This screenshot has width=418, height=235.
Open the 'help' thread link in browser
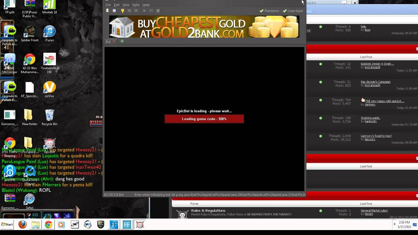coord(363,26)
